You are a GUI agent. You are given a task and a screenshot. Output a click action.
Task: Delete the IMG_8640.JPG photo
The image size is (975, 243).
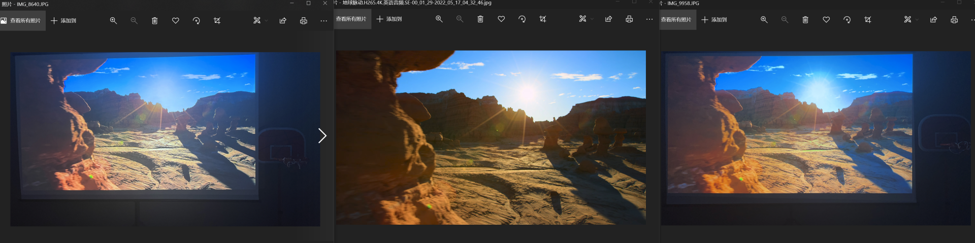click(154, 21)
